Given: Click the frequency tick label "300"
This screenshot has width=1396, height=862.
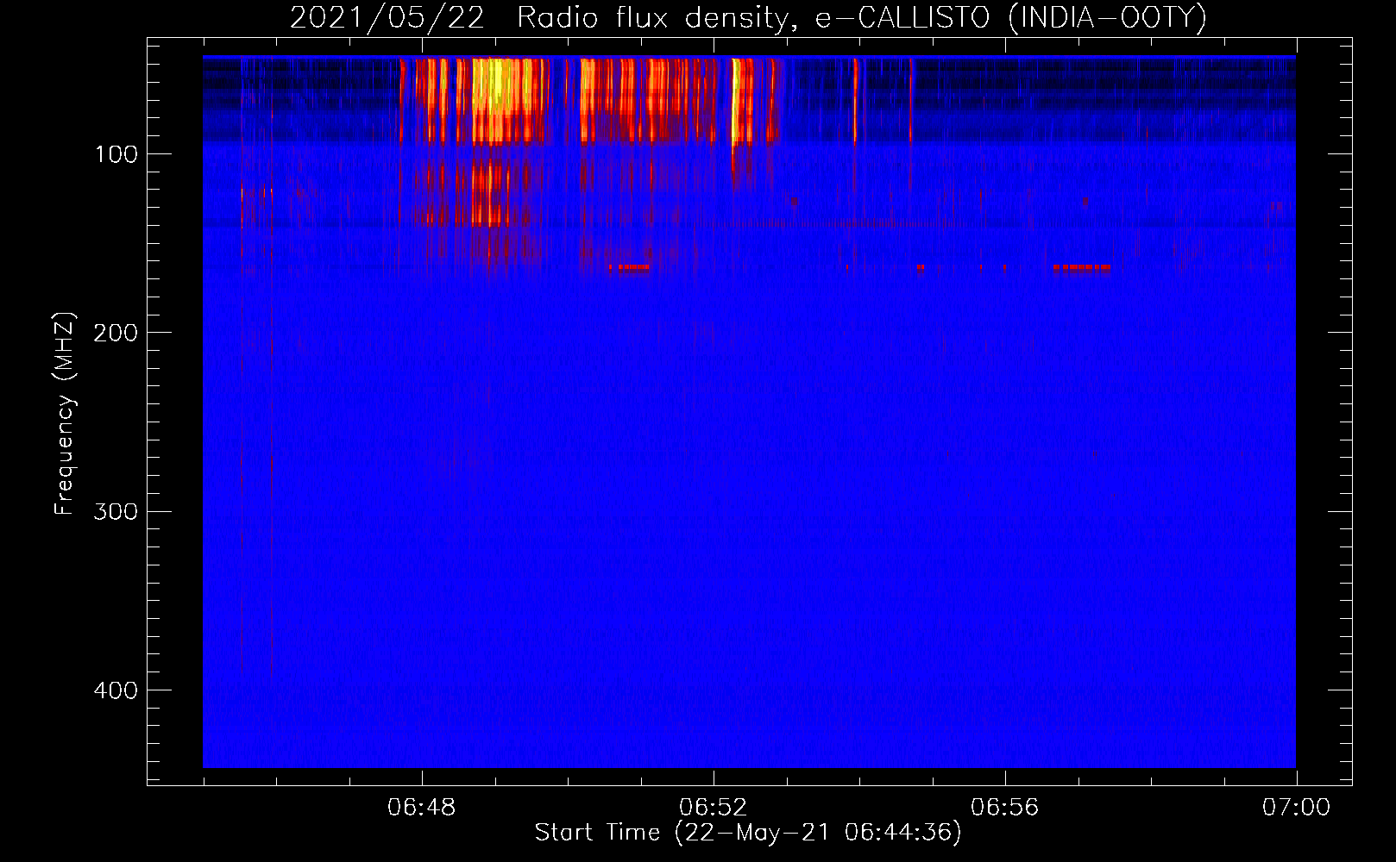Looking at the screenshot, I should pos(116,512).
